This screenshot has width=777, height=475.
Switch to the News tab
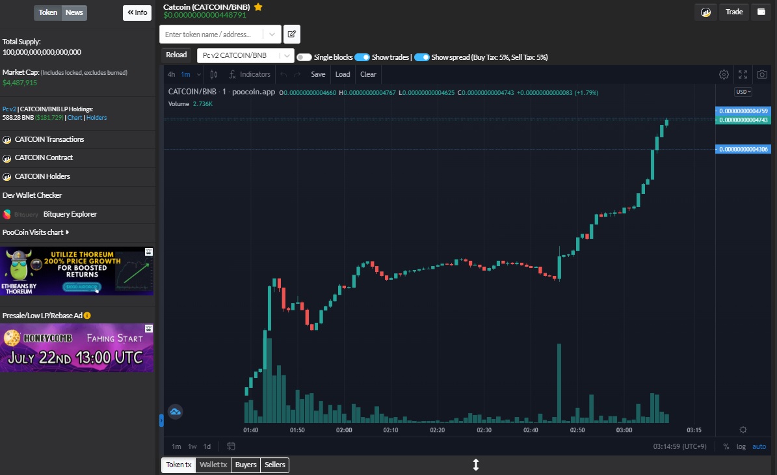[x=73, y=12]
